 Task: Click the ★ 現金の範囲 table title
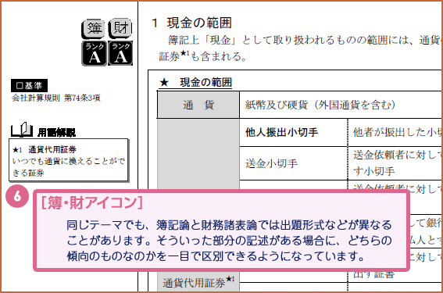[x=195, y=83]
